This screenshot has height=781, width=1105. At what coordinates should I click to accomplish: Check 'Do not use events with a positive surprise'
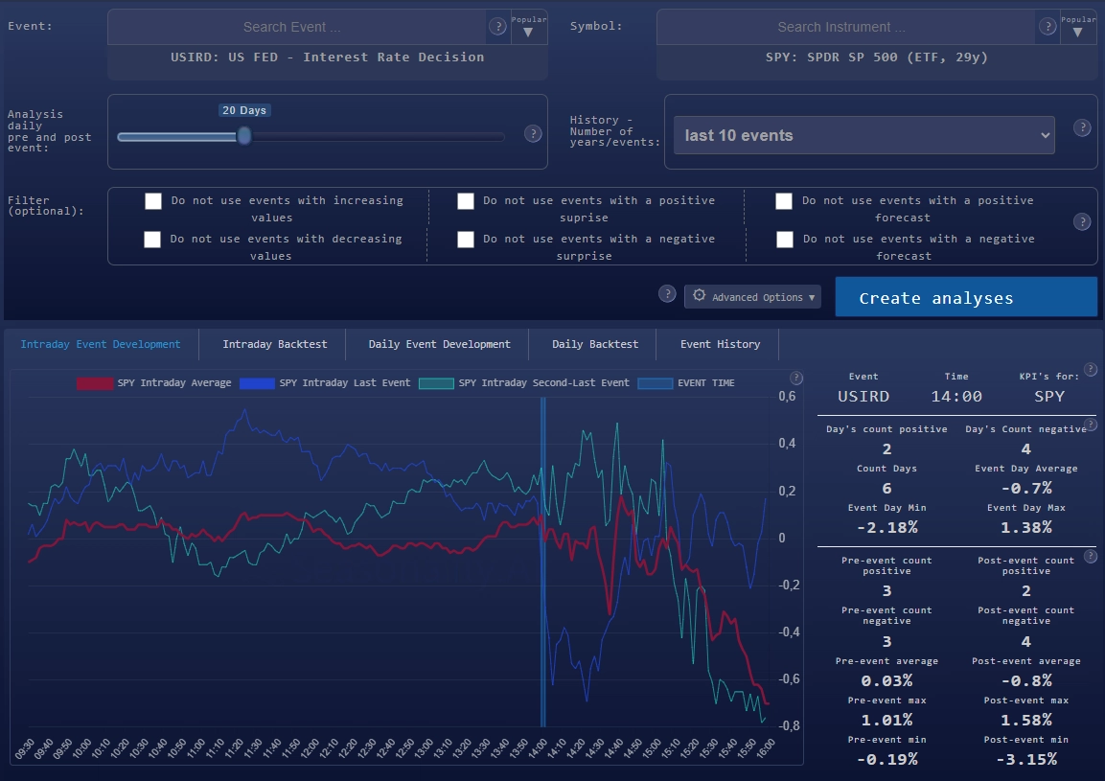coord(466,201)
